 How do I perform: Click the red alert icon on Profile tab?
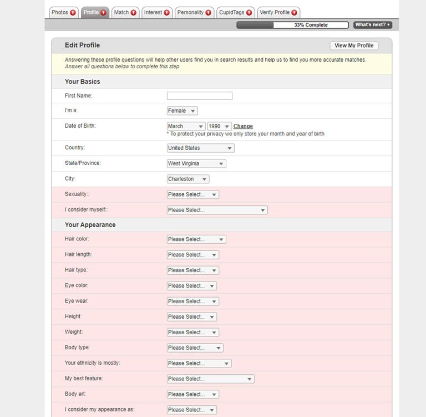pos(104,13)
